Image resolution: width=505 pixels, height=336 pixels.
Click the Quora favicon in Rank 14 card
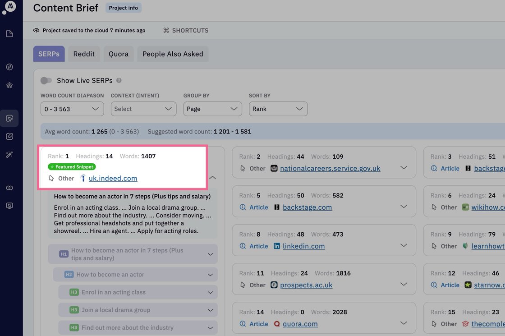[277, 324]
